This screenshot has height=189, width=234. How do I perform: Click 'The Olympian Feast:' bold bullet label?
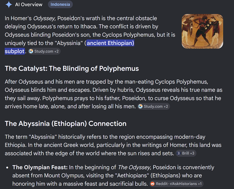[40, 167]
